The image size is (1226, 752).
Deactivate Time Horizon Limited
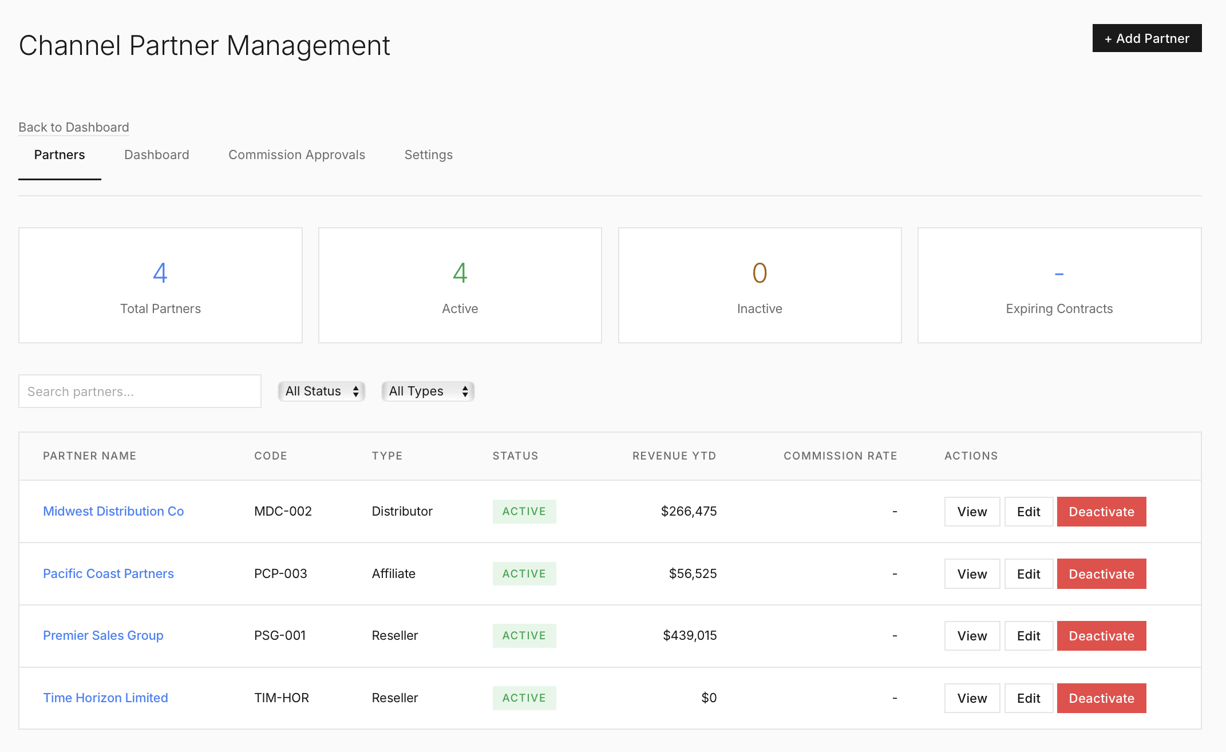(x=1101, y=698)
